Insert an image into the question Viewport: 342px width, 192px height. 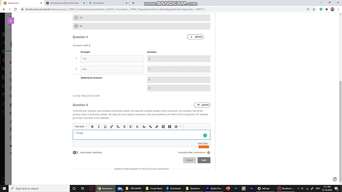click(163, 127)
